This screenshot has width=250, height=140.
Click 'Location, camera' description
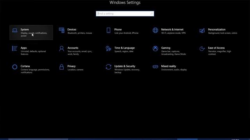click(75, 70)
